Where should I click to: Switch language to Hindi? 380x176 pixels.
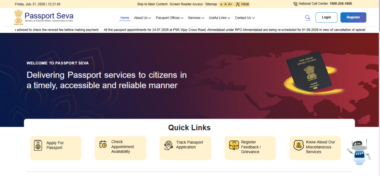[245, 4]
